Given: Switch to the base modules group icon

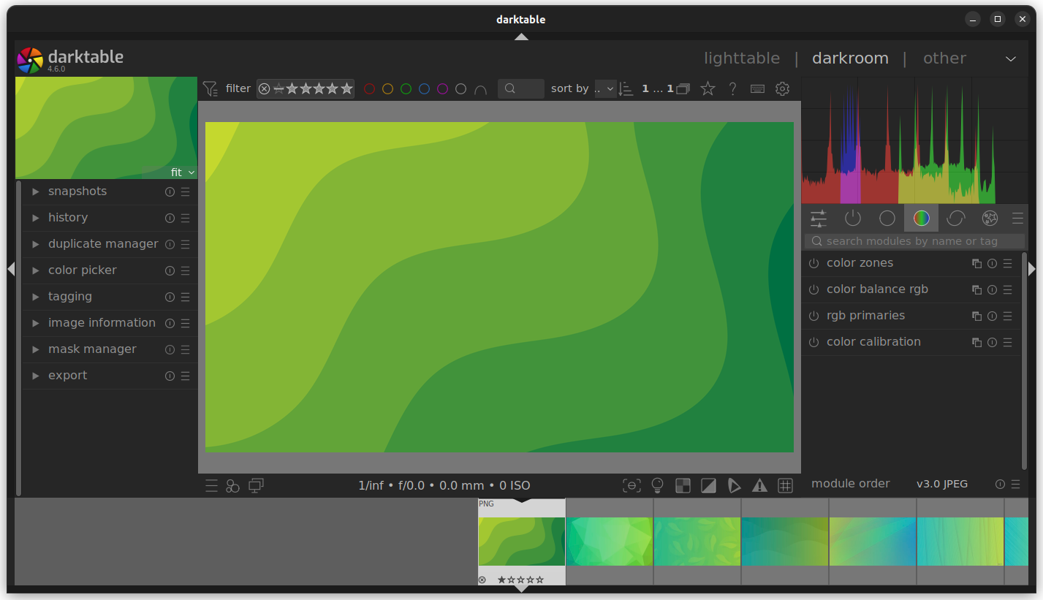Looking at the screenshot, I should (x=887, y=218).
